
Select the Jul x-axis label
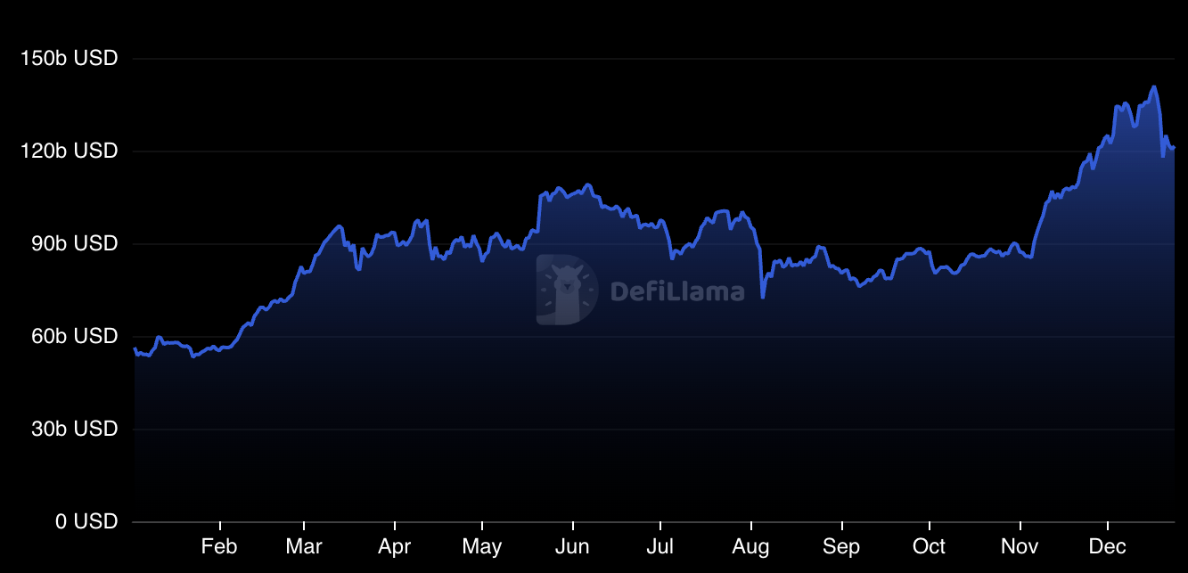point(660,547)
